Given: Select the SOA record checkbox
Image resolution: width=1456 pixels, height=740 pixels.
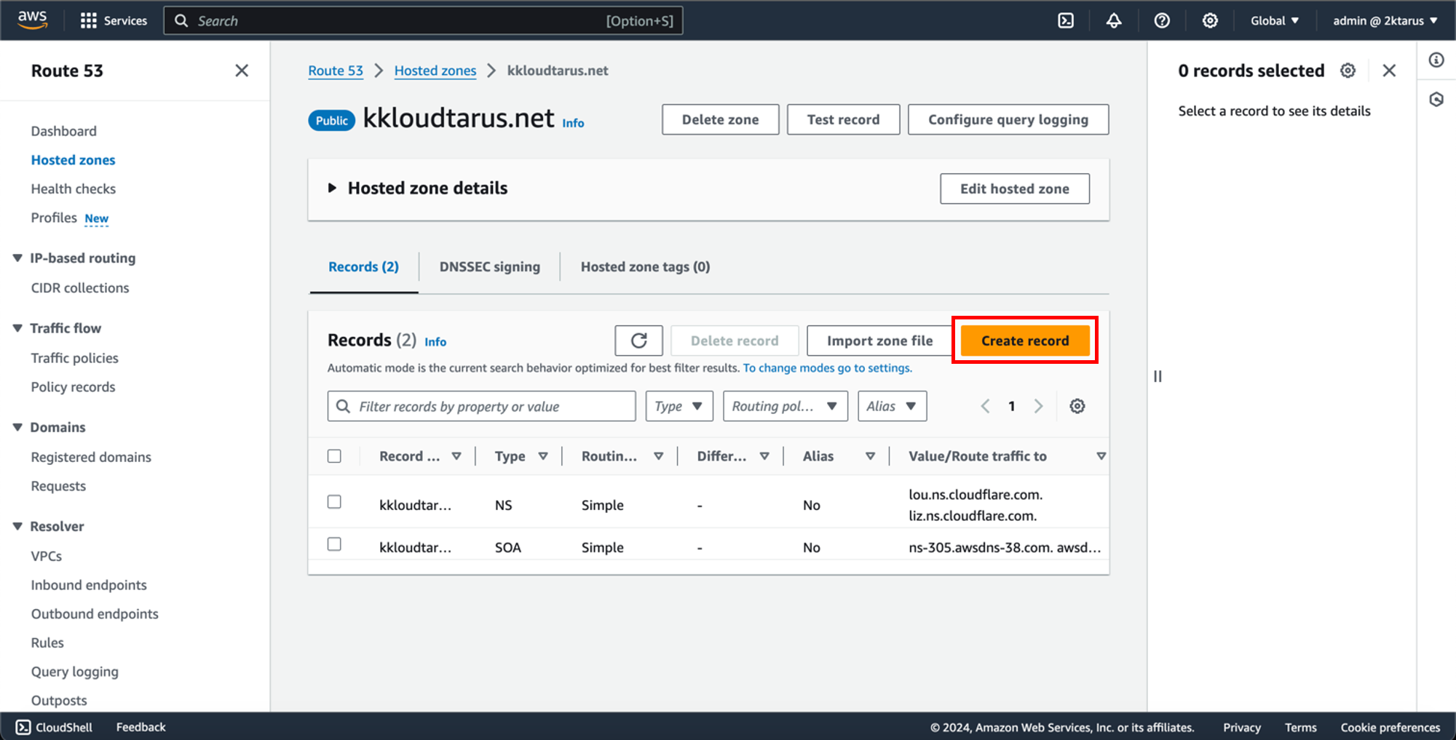Looking at the screenshot, I should pyautogui.click(x=334, y=544).
